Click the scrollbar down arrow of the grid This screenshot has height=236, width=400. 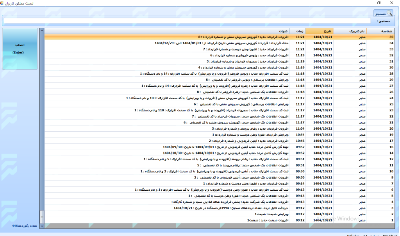(42, 225)
